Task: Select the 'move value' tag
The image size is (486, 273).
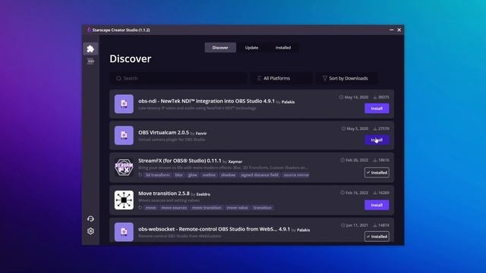Action: point(237,208)
